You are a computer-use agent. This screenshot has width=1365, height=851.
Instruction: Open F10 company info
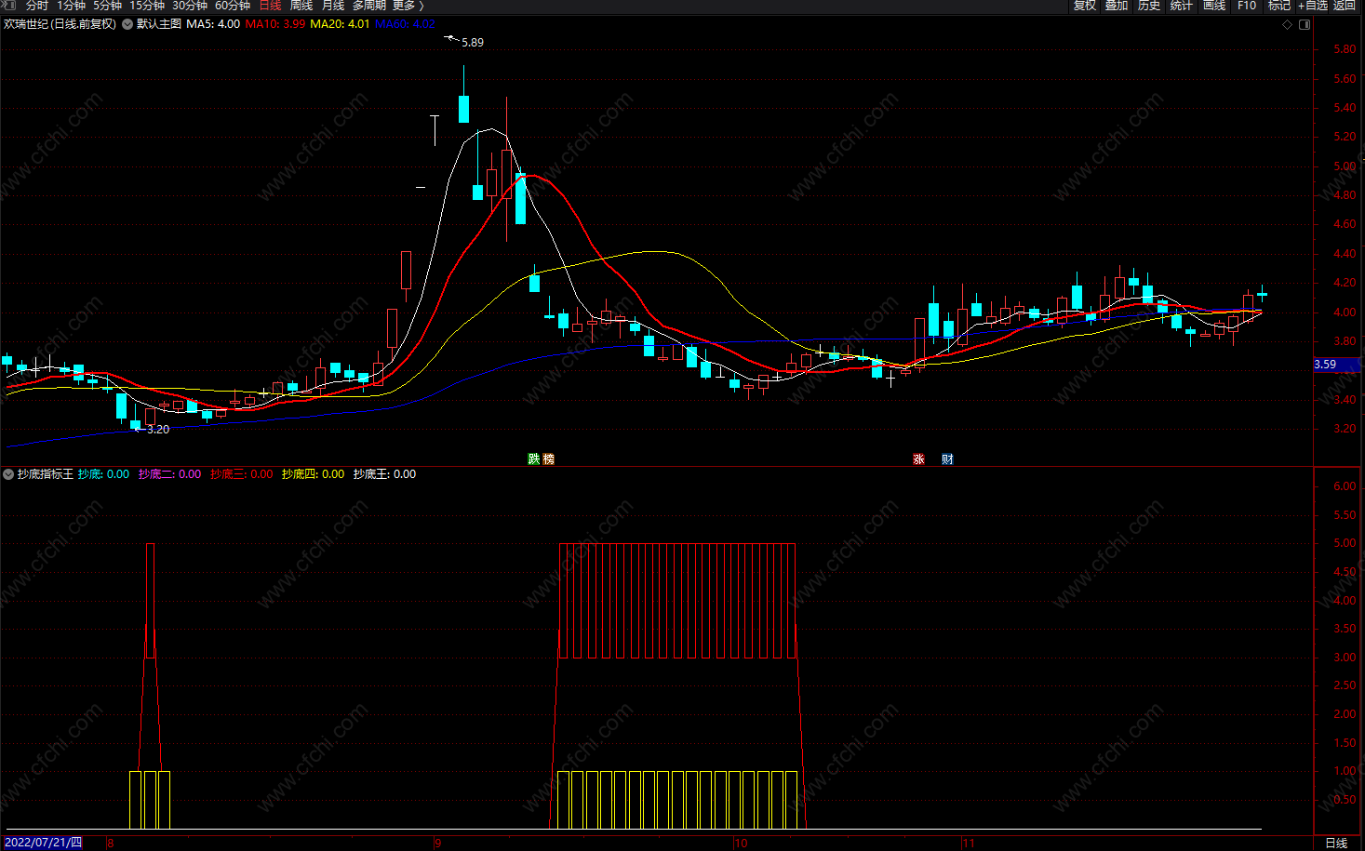click(1247, 6)
